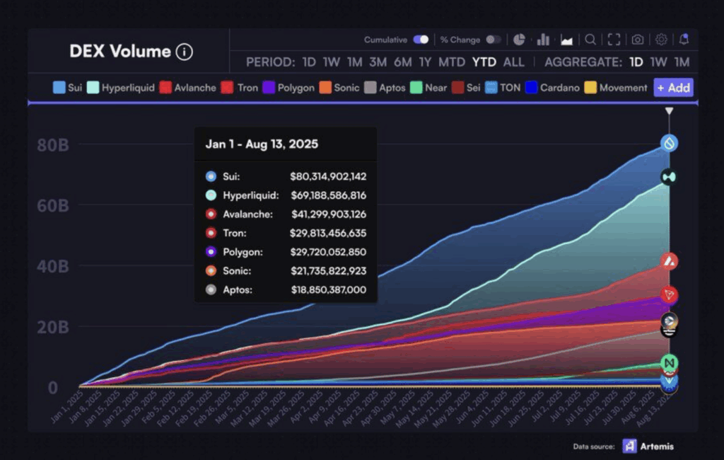Screen dimensions: 724x460
Task: Set aggregate to 1D
Action: 636,62
